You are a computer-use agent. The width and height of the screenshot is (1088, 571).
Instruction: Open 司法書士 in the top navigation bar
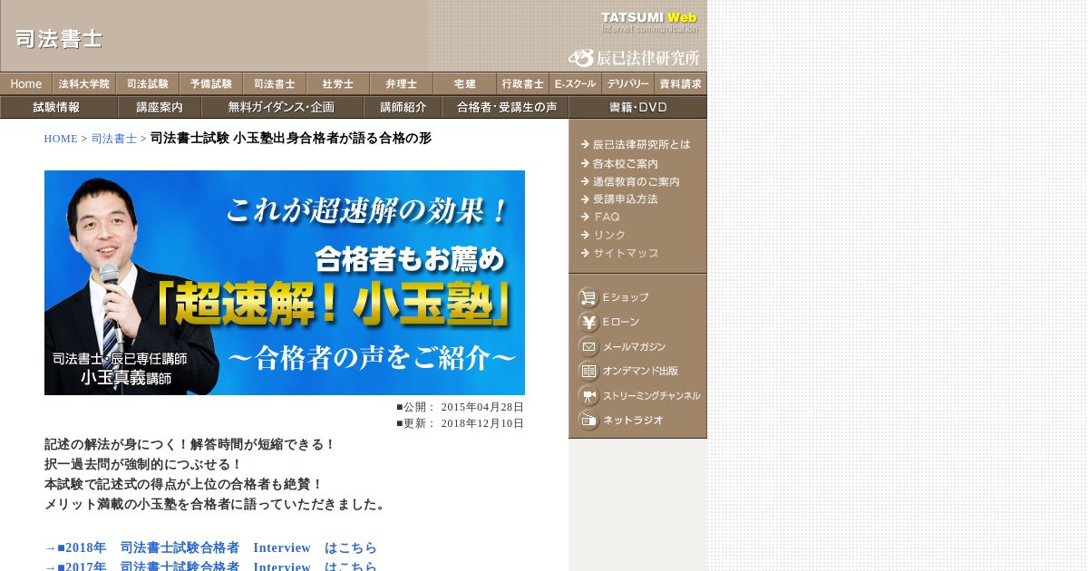point(275,83)
